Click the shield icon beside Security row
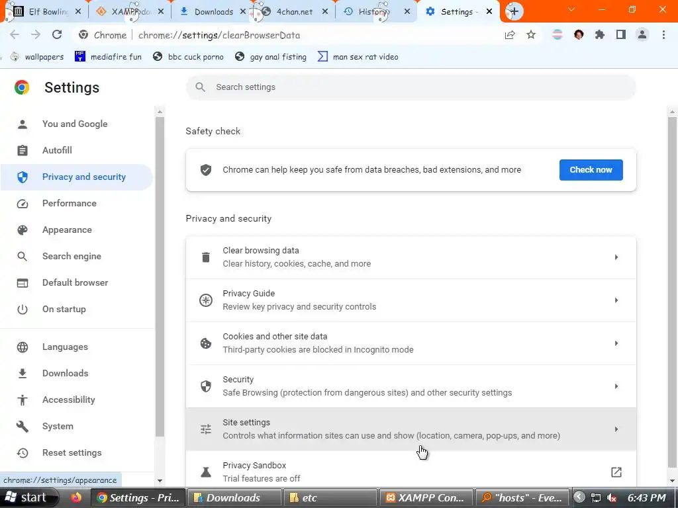The width and height of the screenshot is (678, 508). point(206,386)
